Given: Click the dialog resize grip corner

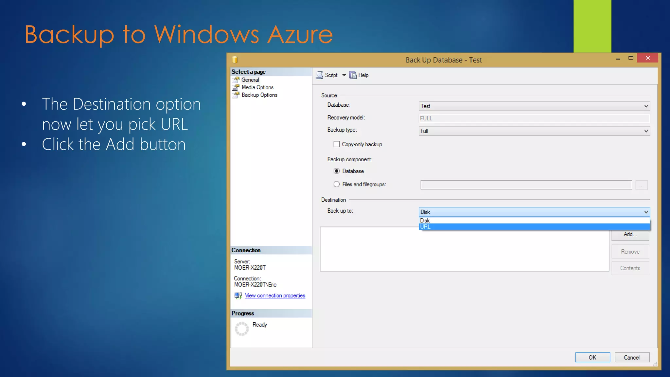Looking at the screenshot, I should pos(655,364).
